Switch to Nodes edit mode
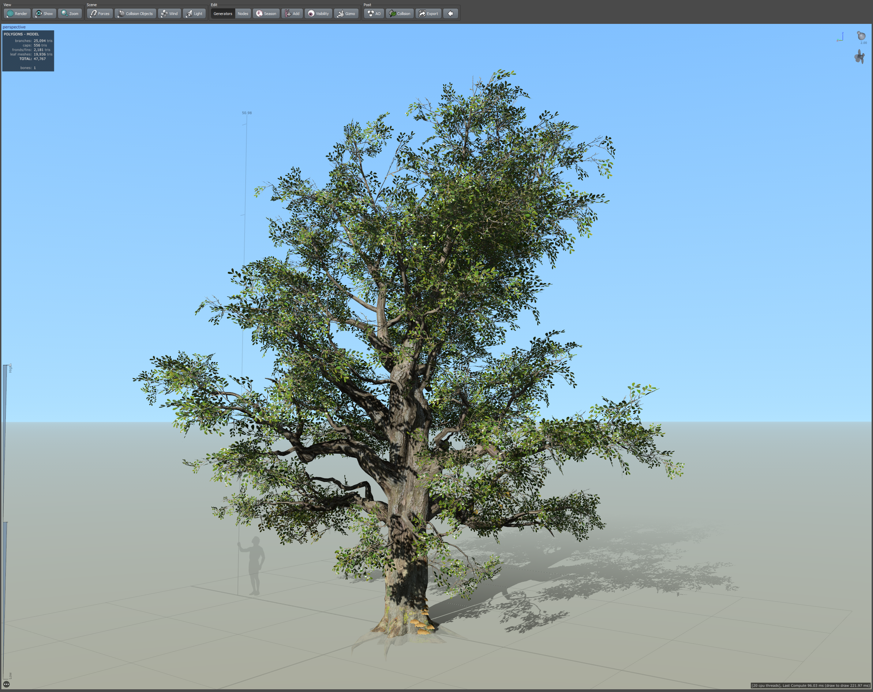873x692 pixels. tap(243, 13)
